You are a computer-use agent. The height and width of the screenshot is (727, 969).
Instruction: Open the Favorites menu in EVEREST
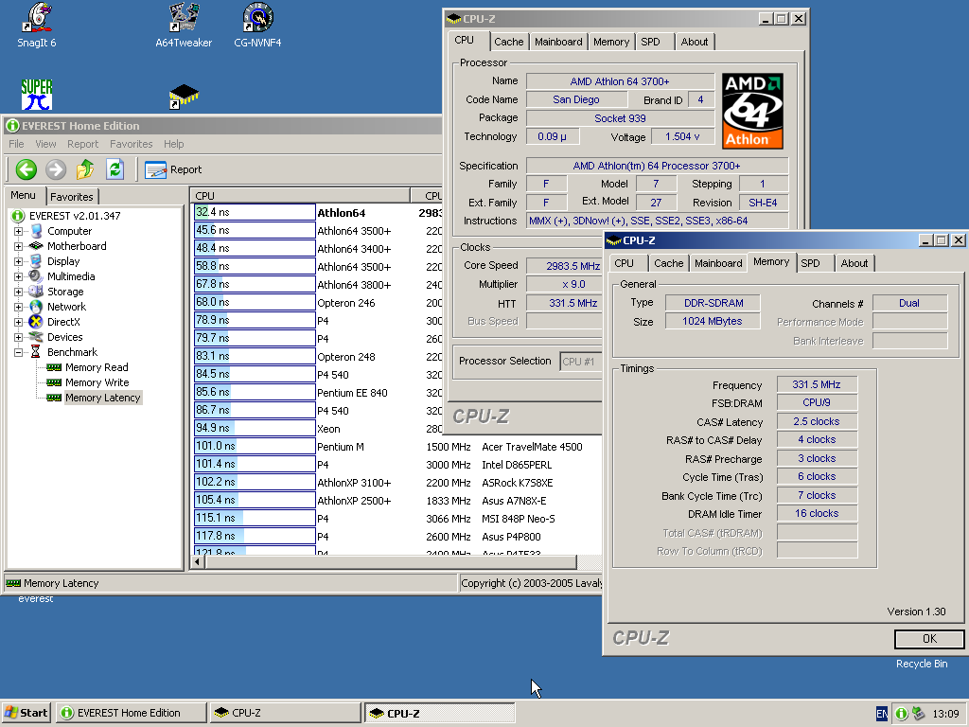point(131,144)
